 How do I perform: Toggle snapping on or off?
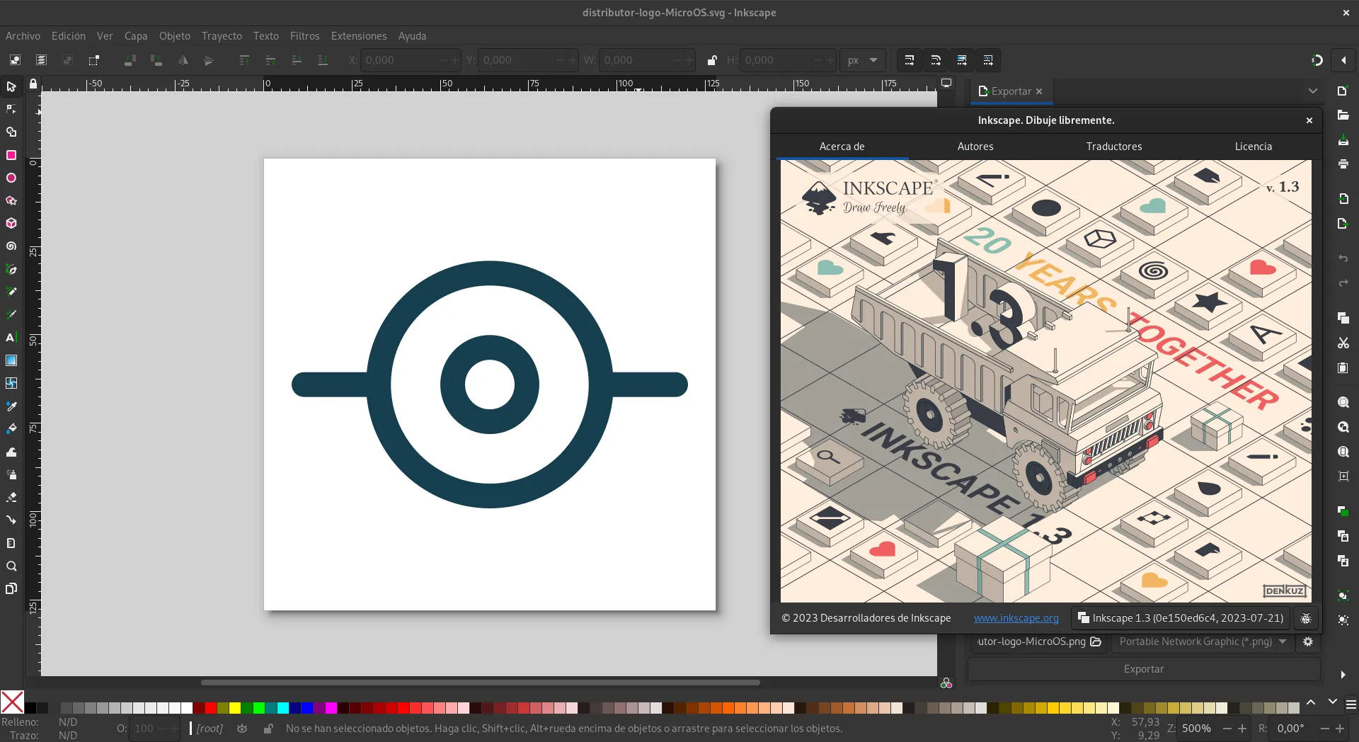click(1317, 60)
